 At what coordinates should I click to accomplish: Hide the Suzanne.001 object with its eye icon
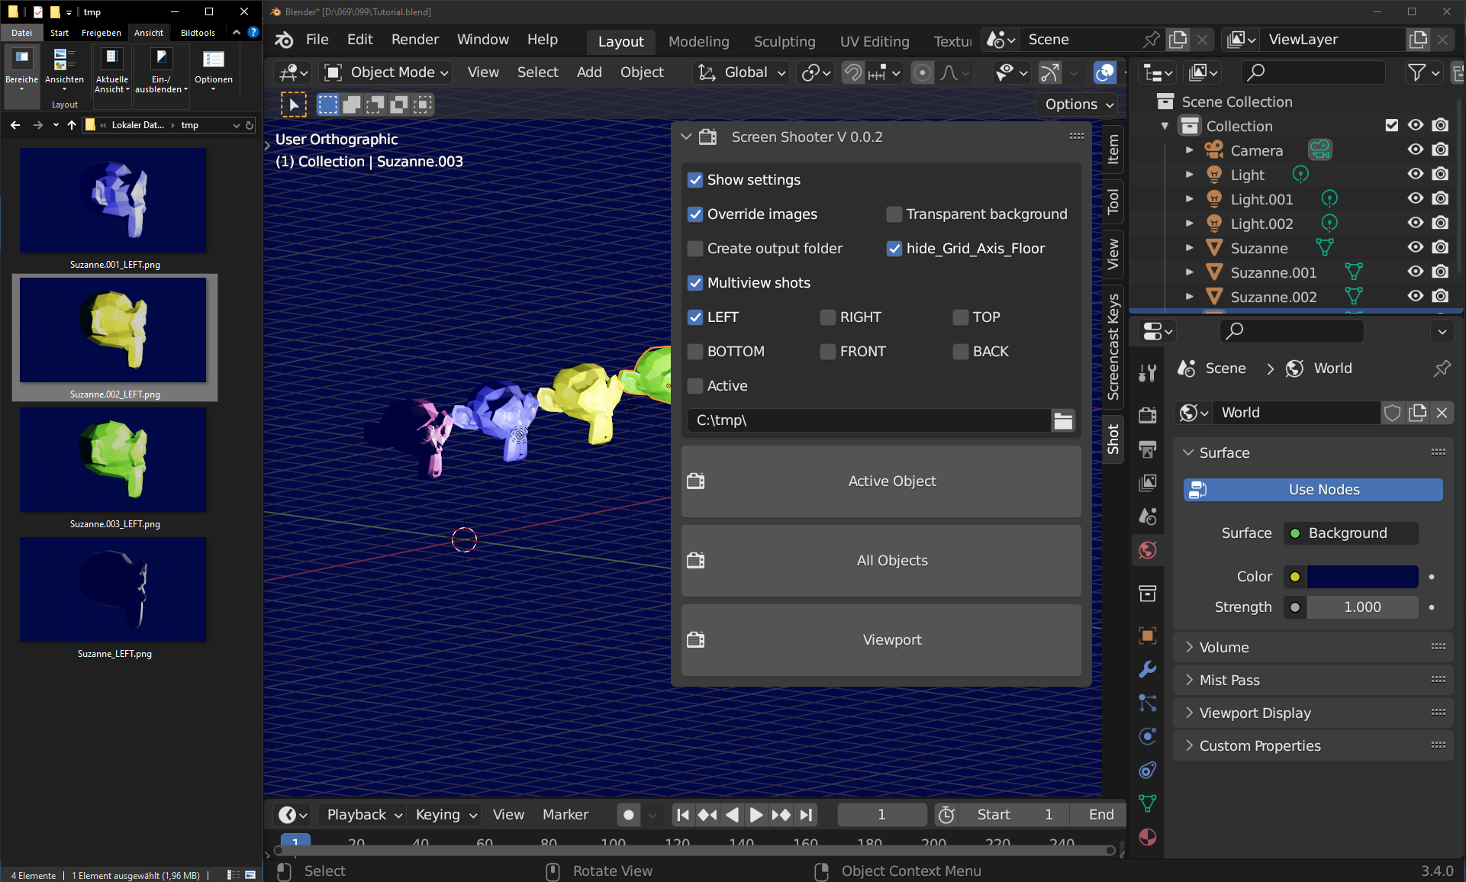point(1416,272)
